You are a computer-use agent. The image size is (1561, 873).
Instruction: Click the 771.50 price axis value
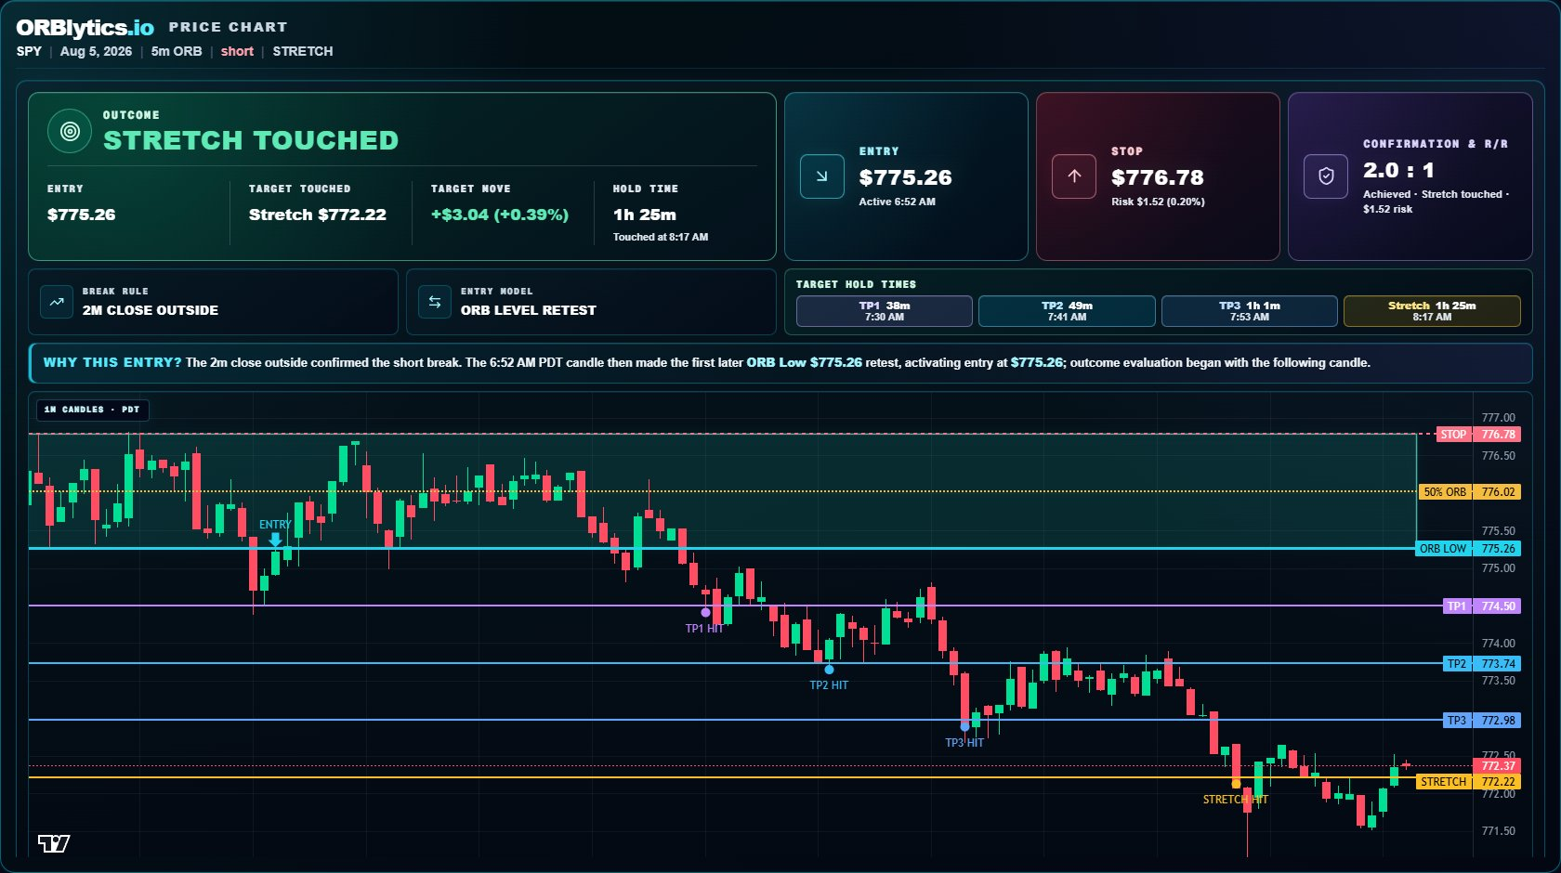[1498, 831]
